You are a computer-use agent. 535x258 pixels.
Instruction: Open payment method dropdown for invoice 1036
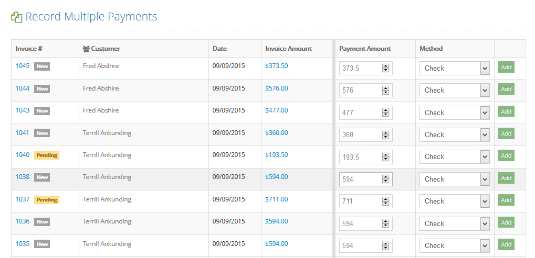pos(455,223)
